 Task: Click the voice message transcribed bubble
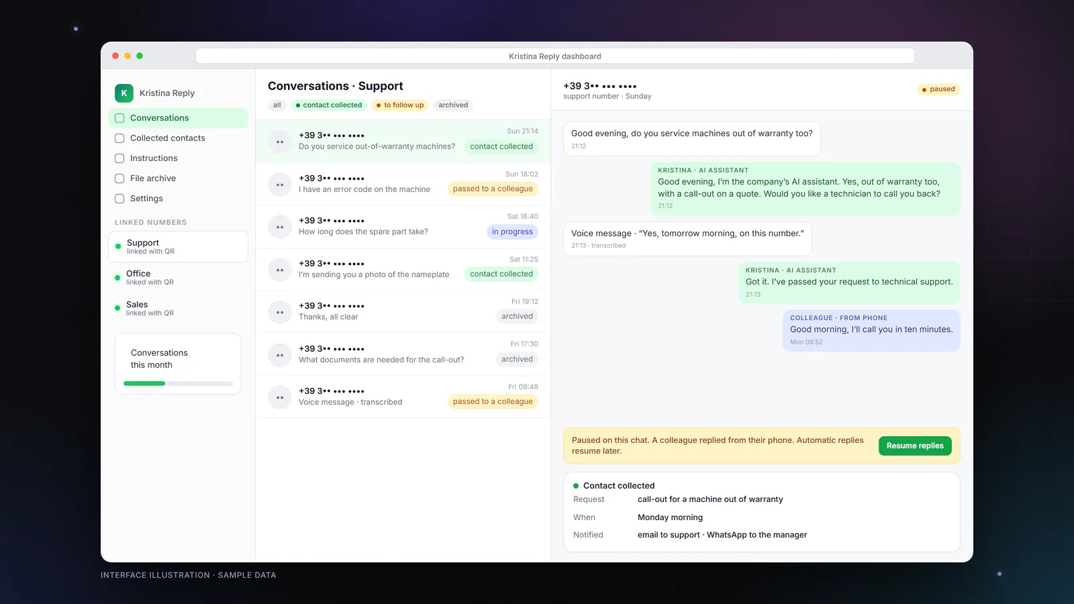tap(687, 239)
